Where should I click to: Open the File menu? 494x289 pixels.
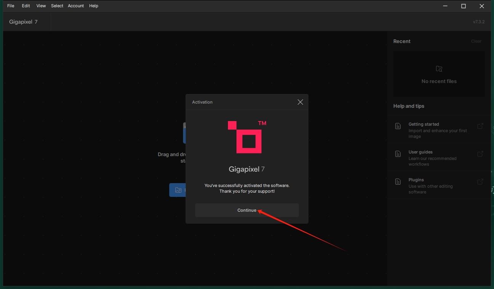click(x=11, y=6)
